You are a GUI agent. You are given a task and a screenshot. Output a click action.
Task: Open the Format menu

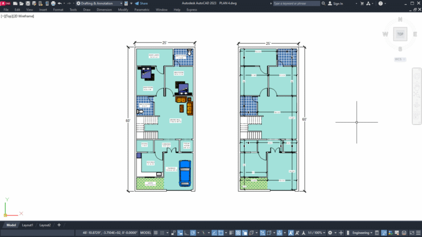(x=58, y=9)
